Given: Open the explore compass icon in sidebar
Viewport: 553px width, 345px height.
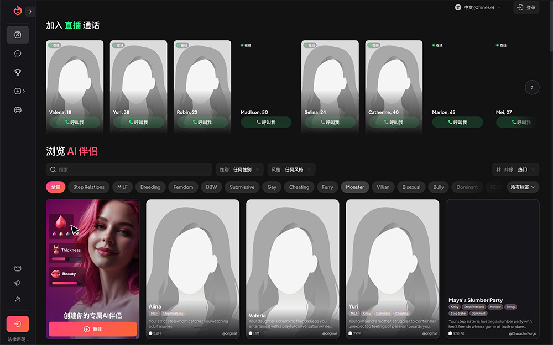Looking at the screenshot, I should [x=18, y=35].
